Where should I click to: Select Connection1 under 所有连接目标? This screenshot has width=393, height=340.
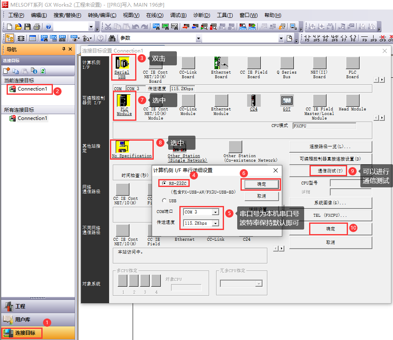29,118
